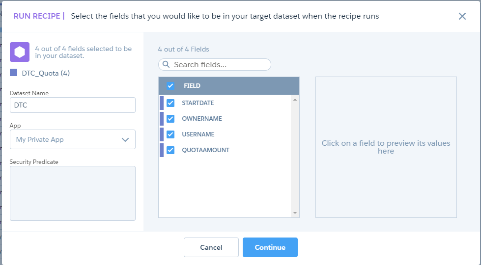Viewport: 481px width, 265px height.
Task: Close the Run Recipe dialog with X
Action: [462, 16]
